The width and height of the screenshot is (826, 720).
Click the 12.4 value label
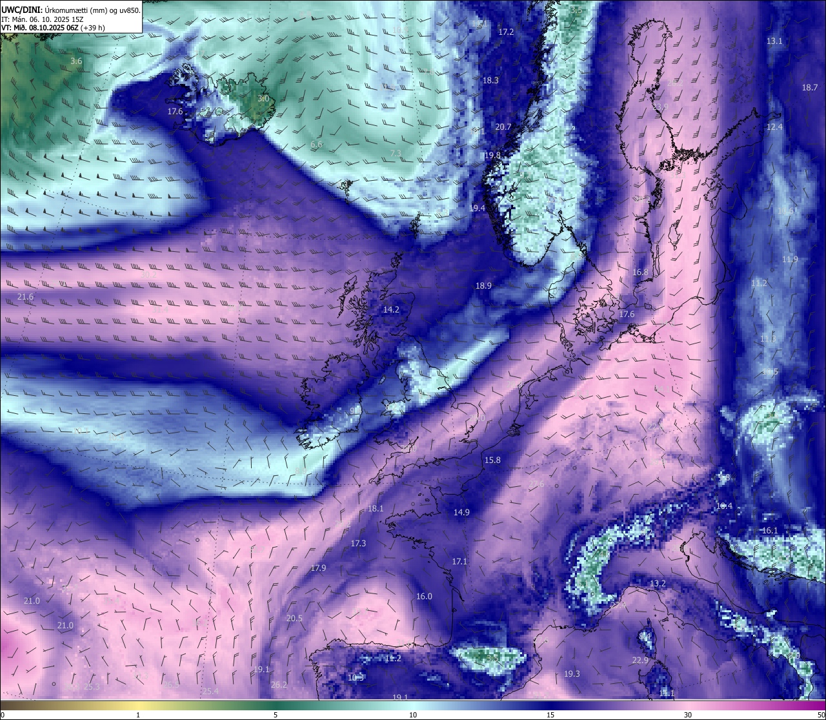tap(774, 127)
